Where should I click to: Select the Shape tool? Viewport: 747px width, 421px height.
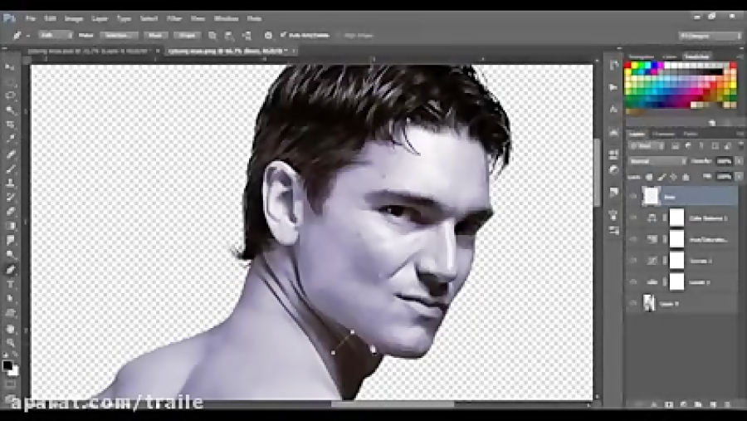[x=10, y=313]
